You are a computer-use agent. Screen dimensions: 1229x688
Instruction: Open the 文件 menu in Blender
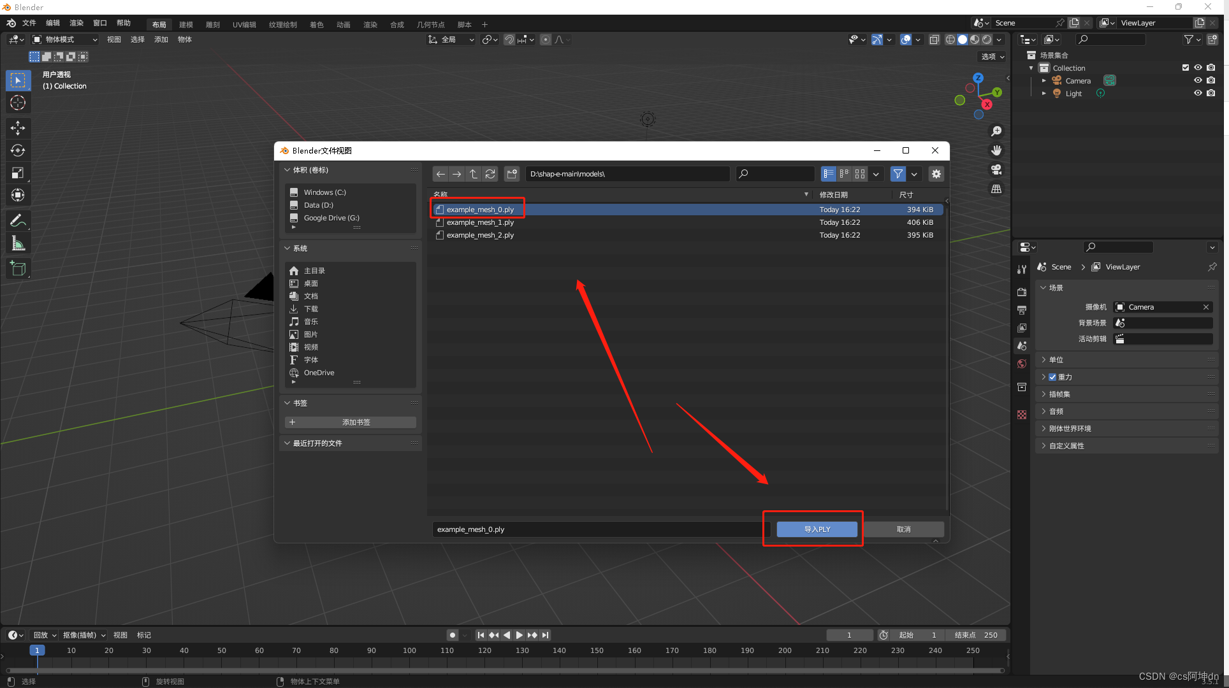(x=29, y=23)
